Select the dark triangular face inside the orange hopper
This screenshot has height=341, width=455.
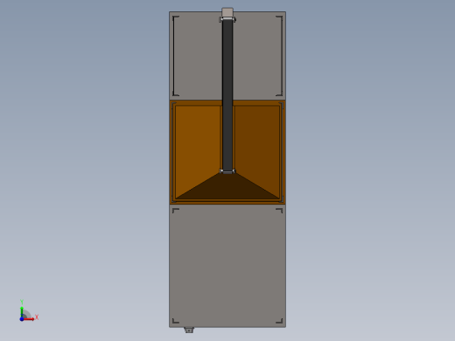pyautogui.click(x=227, y=186)
